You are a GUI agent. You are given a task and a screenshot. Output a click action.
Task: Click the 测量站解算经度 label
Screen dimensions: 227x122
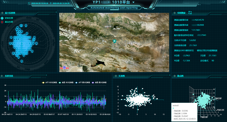click(x=181, y=20)
